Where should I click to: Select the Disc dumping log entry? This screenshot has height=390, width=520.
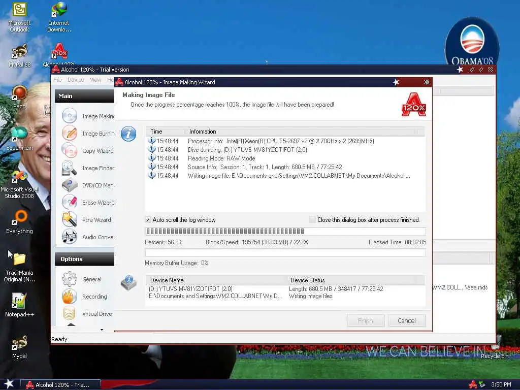[285, 150]
